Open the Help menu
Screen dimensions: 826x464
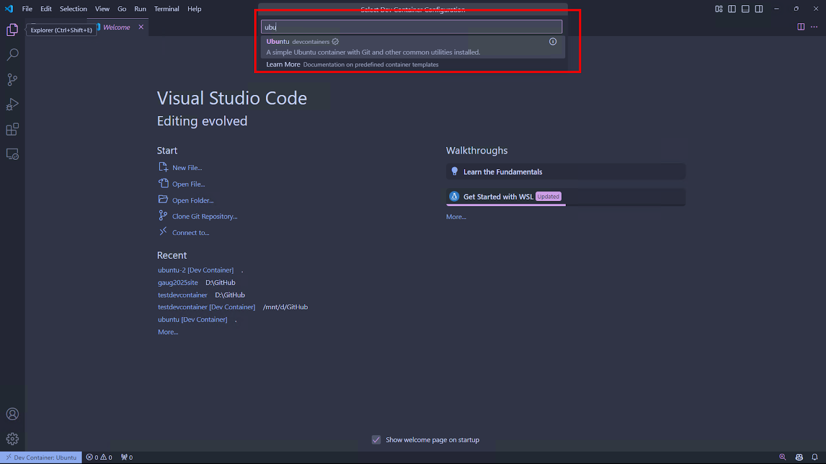tap(194, 9)
